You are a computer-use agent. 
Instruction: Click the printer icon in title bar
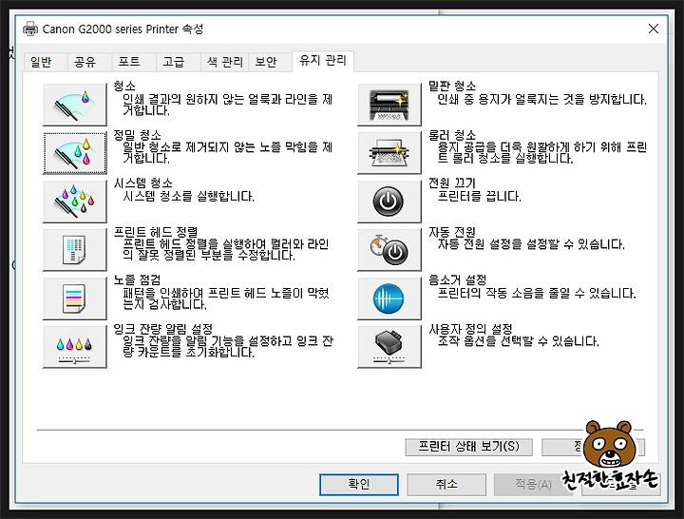pyautogui.click(x=30, y=29)
